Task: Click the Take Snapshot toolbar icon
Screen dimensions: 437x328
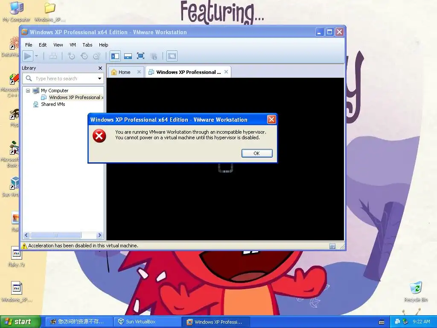Action: coord(71,56)
